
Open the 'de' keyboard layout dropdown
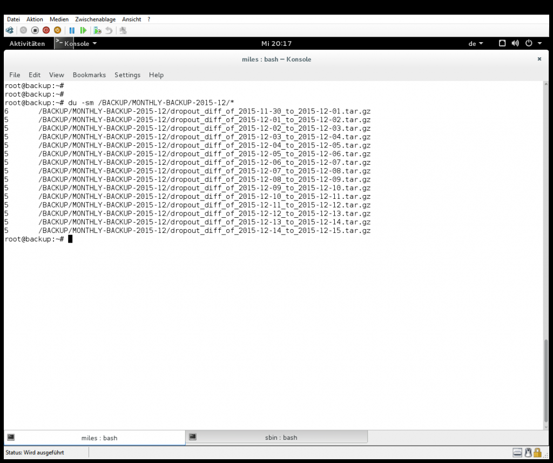(476, 43)
